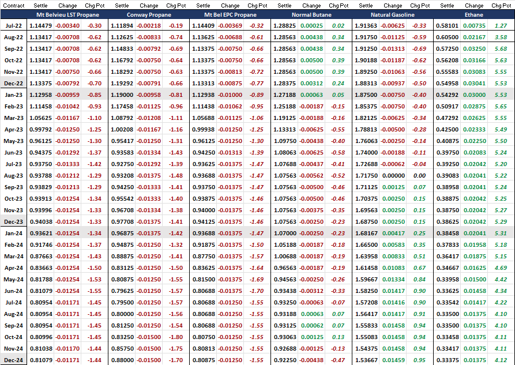
Task: Click Apr-24 Ethane Chg Pct 4.69
Action: click(x=501, y=268)
